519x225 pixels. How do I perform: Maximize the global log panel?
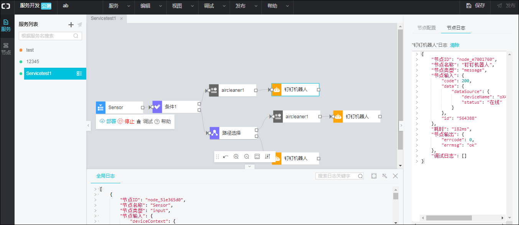pos(374,176)
